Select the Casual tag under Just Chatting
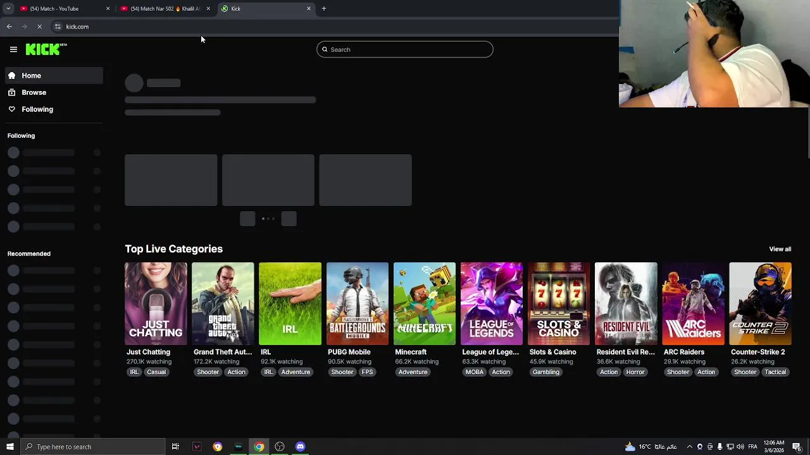The width and height of the screenshot is (810, 455). [x=156, y=372]
